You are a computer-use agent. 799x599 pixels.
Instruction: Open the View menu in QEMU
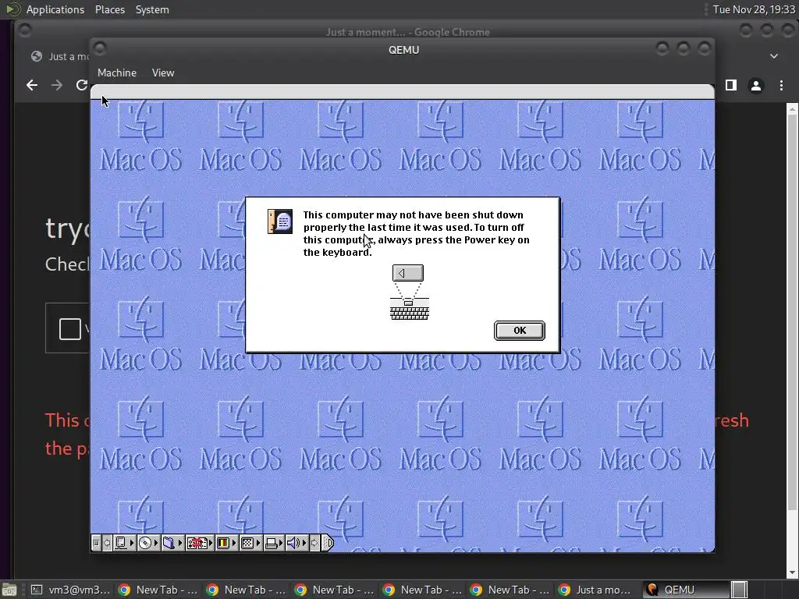tap(163, 73)
